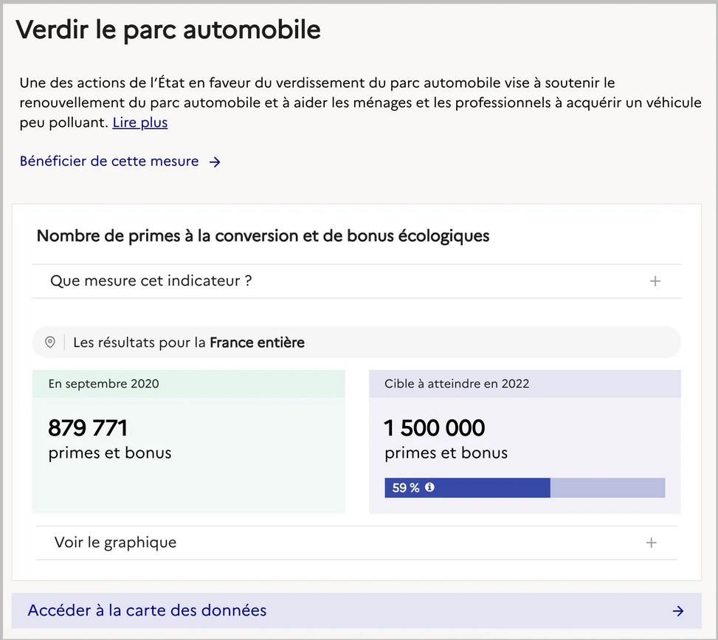Viewport: 718px width, 640px height.
Task: Click the arrow icon after "Bénéficier de cette mesure"
Action: click(215, 162)
